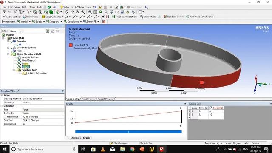Screen dimensions: 272x153
Task: Collapse the Scope section in Details
Action: [x=2, y=95]
